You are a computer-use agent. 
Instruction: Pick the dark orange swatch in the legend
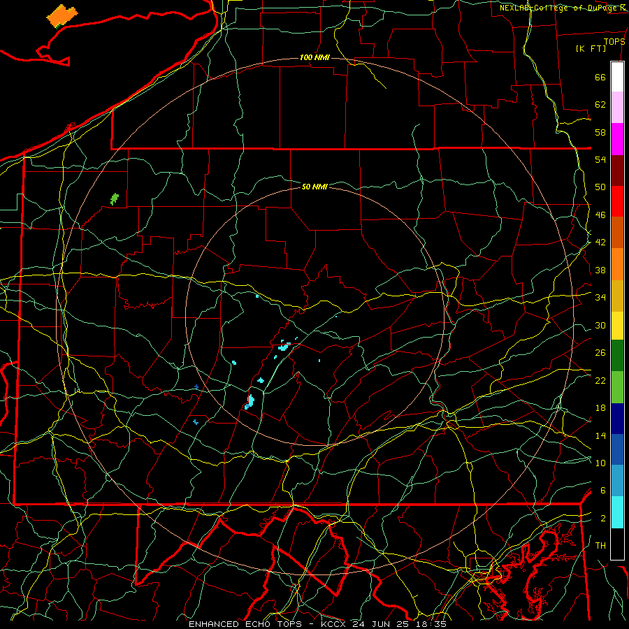617,232
